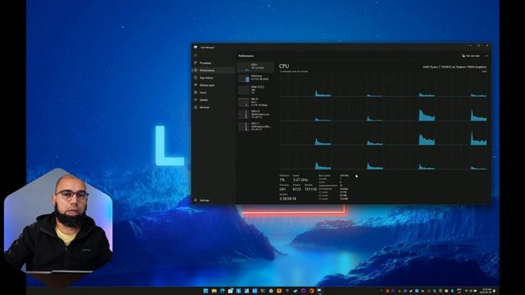Select the CPU resource entry
The height and width of the screenshot is (295, 525).
click(255, 66)
